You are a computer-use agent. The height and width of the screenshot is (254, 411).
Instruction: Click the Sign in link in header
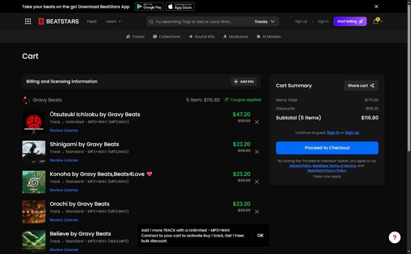click(323, 21)
